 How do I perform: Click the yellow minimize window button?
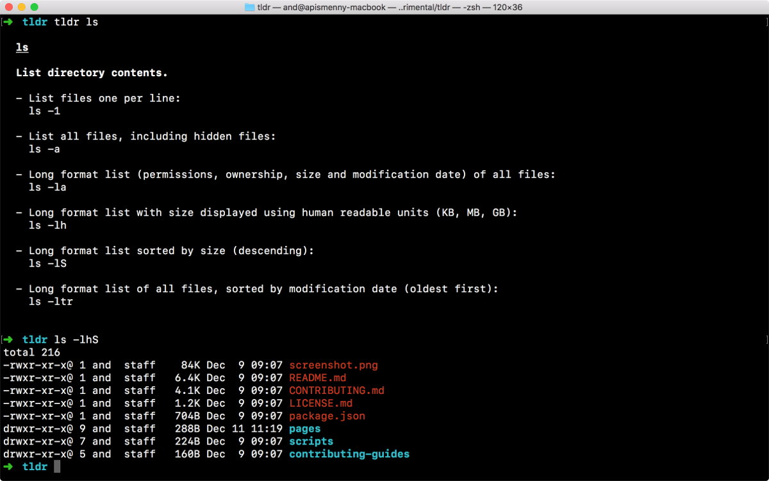tap(22, 7)
